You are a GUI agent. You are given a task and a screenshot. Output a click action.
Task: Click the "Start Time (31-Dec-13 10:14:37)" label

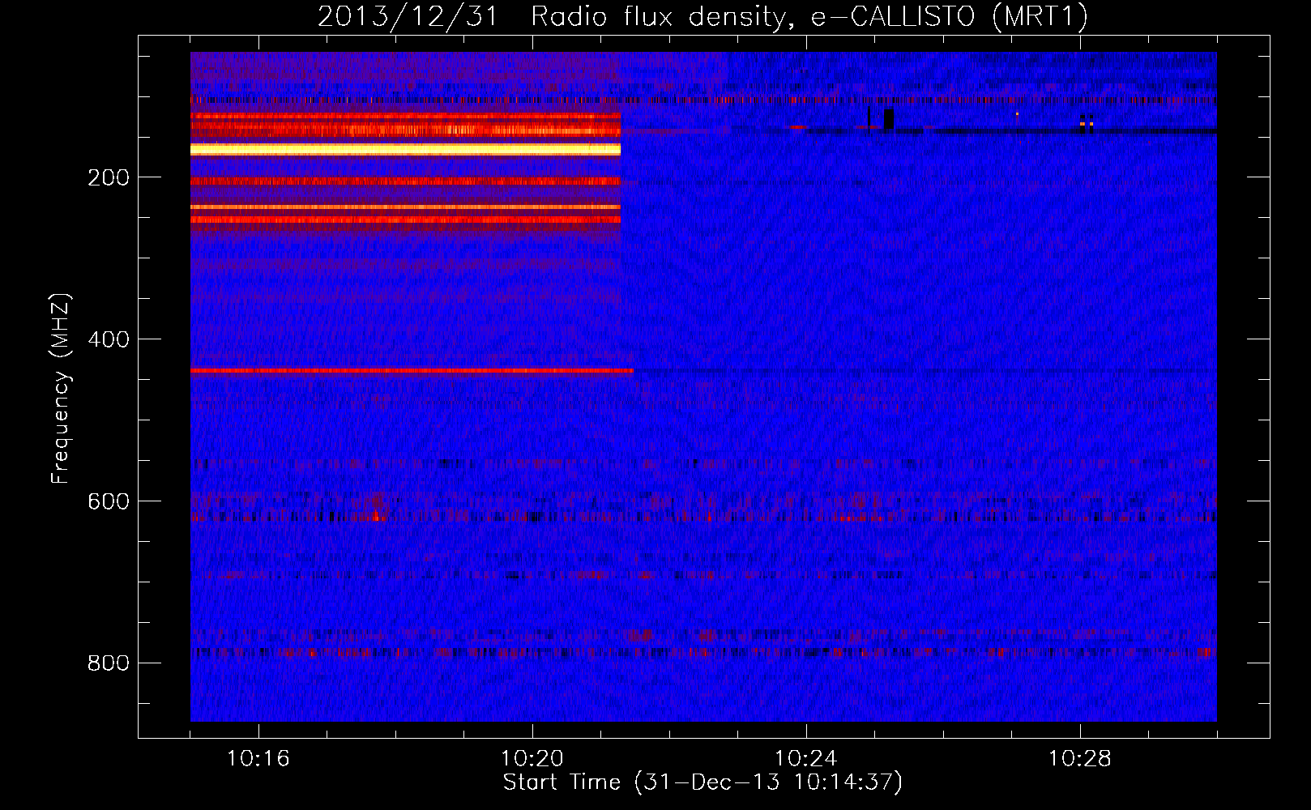pos(702,782)
